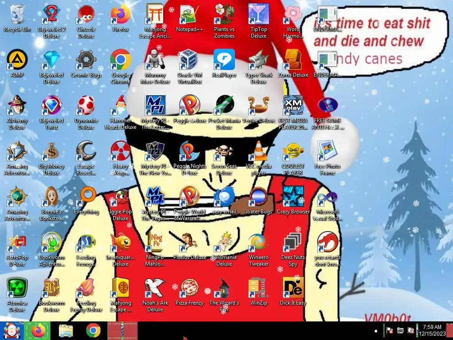Open RealPlayer desktop shortcut
Image resolution: width=453 pixels, height=340 pixels.
(224, 64)
